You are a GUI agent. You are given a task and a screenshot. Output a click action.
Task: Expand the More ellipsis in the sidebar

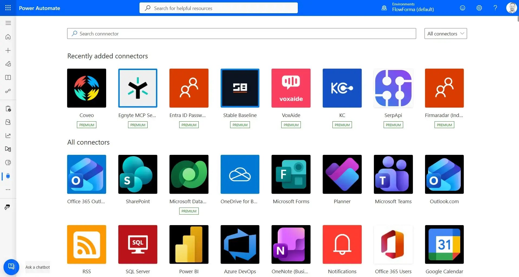tap(8, 190)
